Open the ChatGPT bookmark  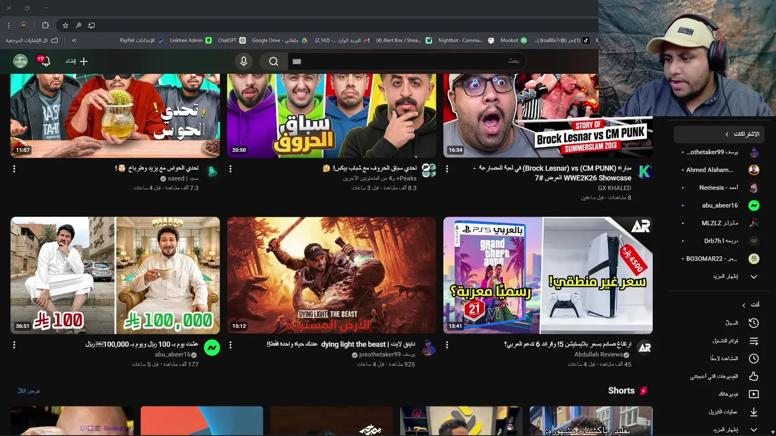[231, 41]
